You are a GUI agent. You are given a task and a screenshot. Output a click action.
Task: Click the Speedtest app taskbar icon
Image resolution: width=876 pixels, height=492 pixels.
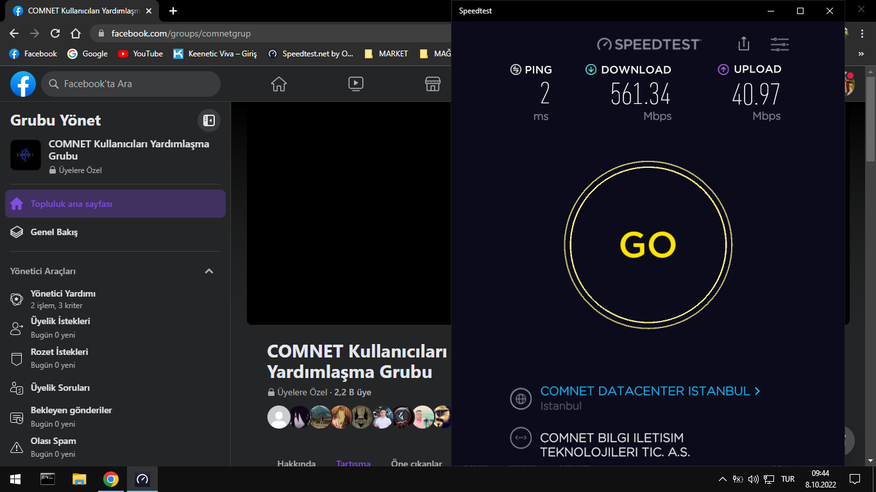pos(142,479)
